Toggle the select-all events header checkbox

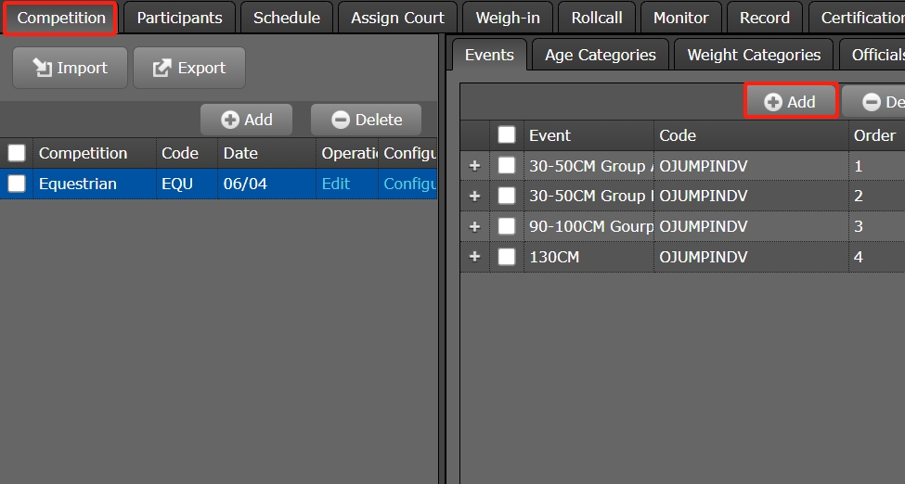click(507, 135)
